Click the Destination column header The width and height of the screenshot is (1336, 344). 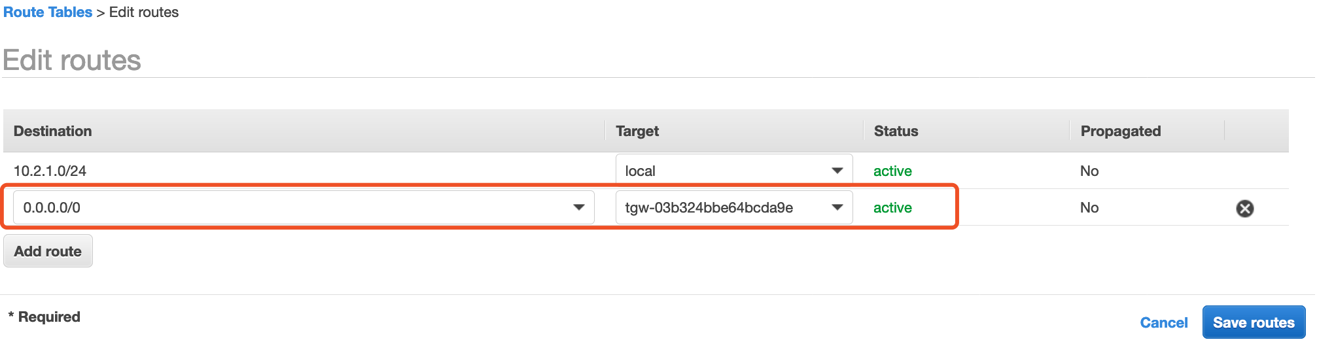(x=52, y=131)
